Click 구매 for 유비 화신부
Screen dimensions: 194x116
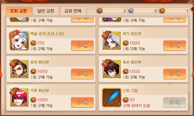click(x=82, y=74)
